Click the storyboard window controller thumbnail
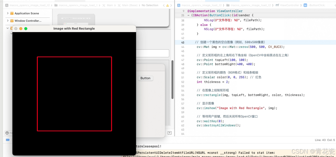 (x=76, y=19)
